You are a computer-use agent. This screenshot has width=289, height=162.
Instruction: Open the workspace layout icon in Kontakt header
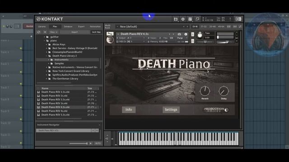pos(190,19)
